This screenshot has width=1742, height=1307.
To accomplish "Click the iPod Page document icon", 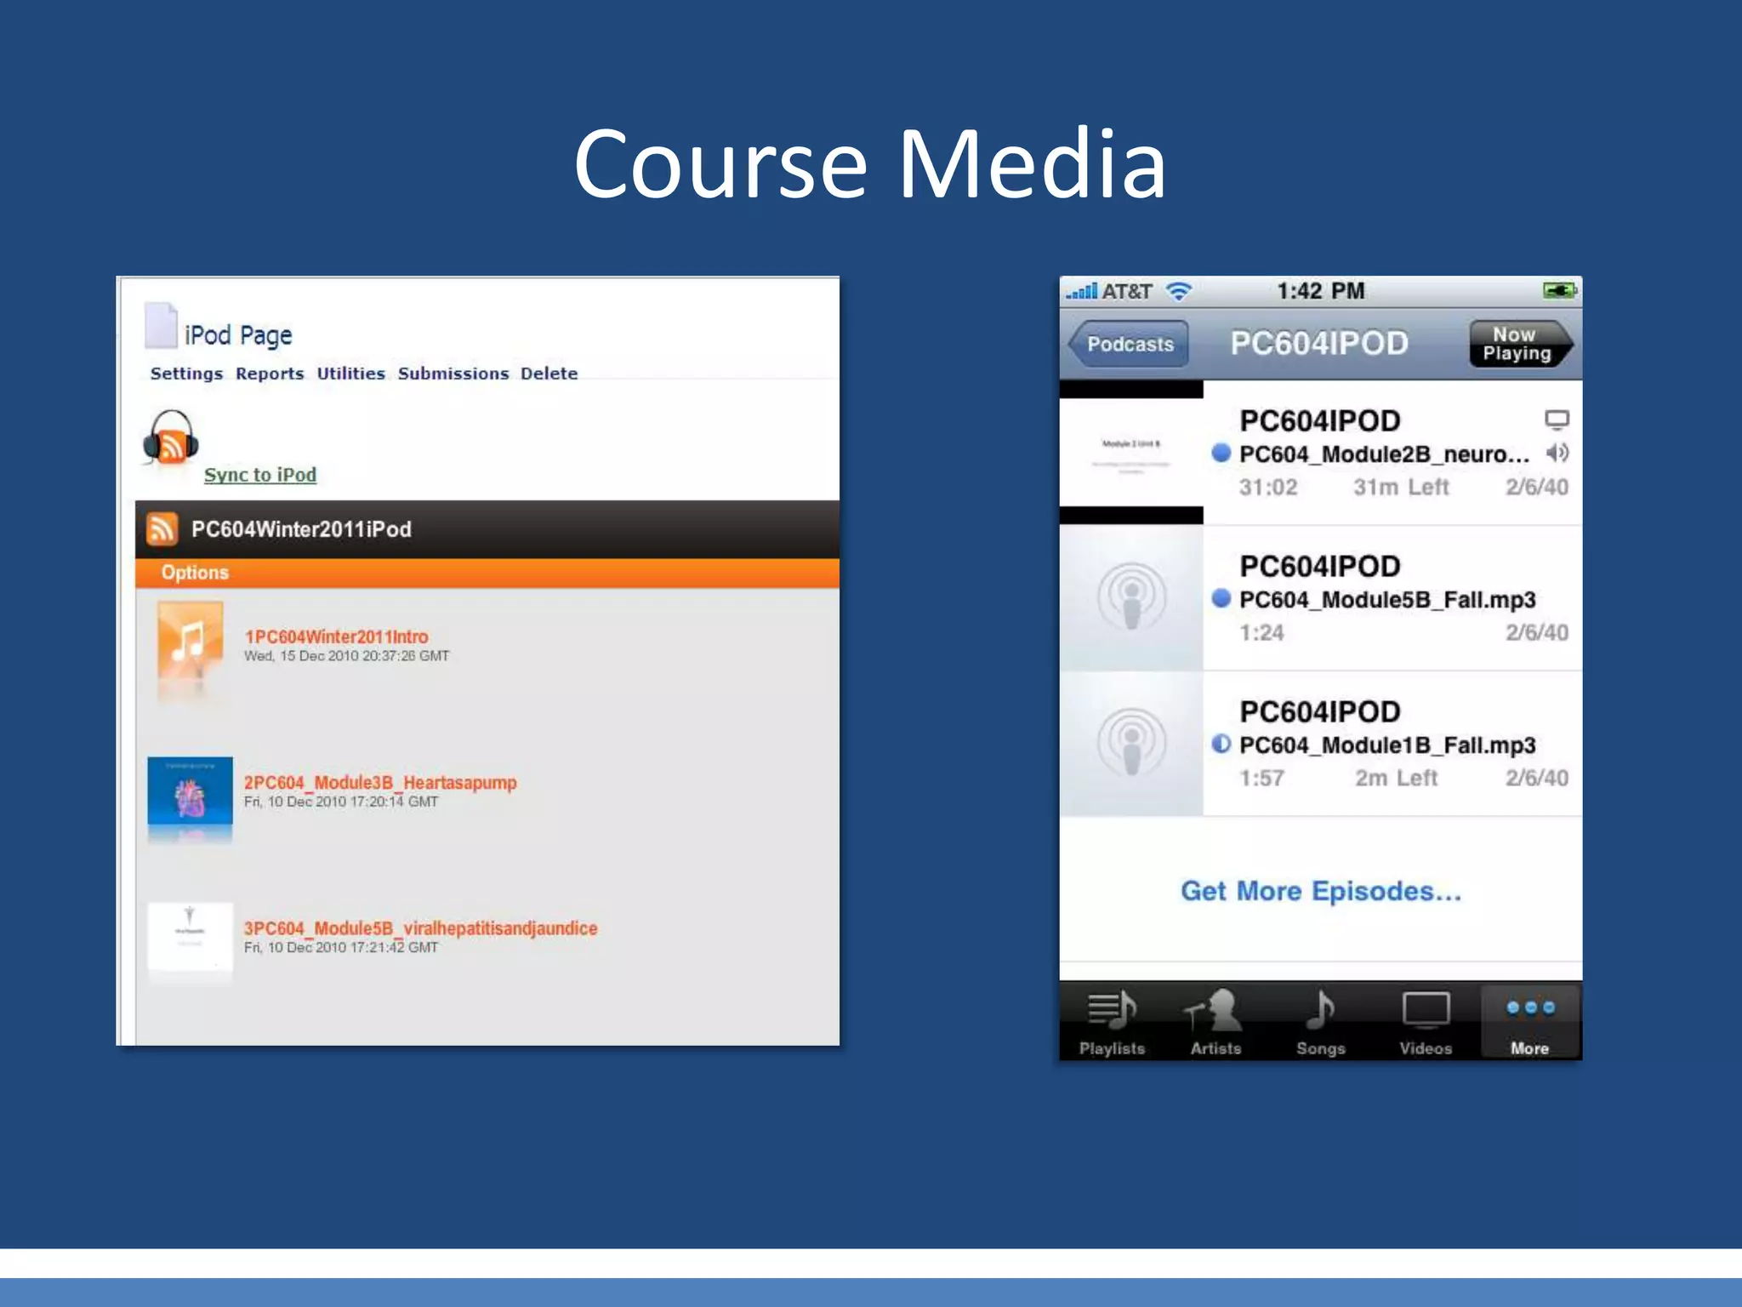I will 161,326.
